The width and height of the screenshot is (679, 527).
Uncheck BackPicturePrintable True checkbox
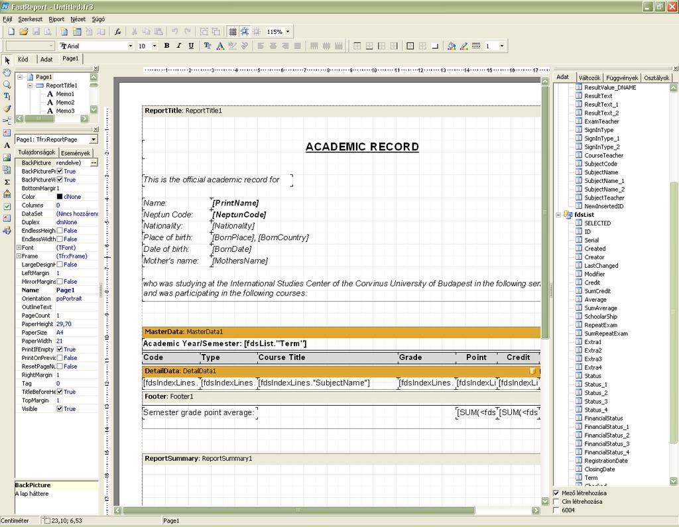point(60,171)
